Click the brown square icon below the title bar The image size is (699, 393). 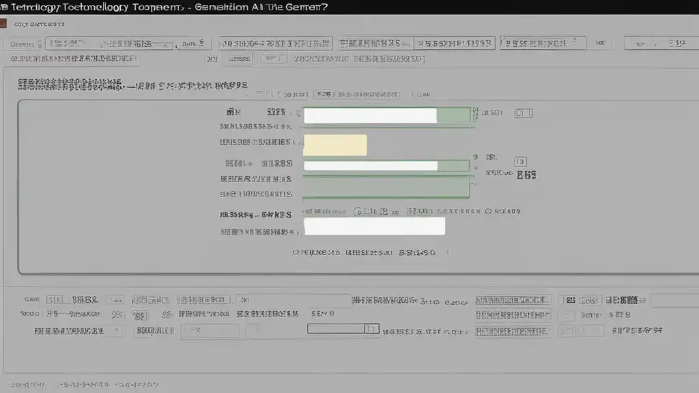[3, 23]
